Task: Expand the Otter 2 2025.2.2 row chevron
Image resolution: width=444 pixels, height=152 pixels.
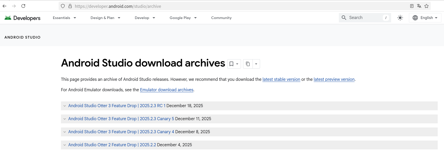Action: coord(65,145)
